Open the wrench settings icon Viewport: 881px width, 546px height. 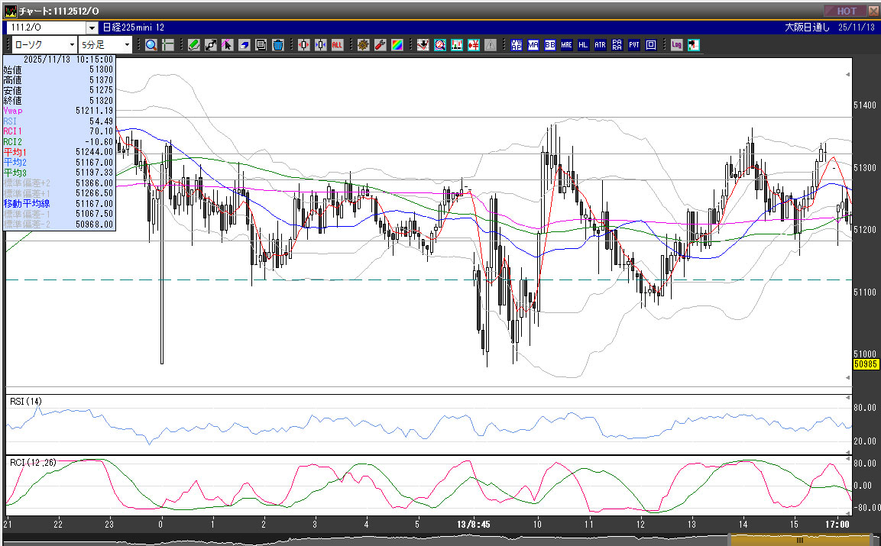380,45
